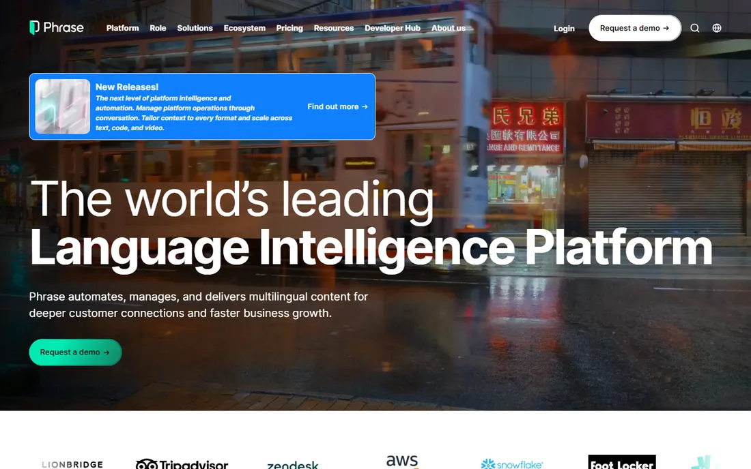Click the Foot Locker customer logo
Screen dimensions: 751x469
coord(622,462)
